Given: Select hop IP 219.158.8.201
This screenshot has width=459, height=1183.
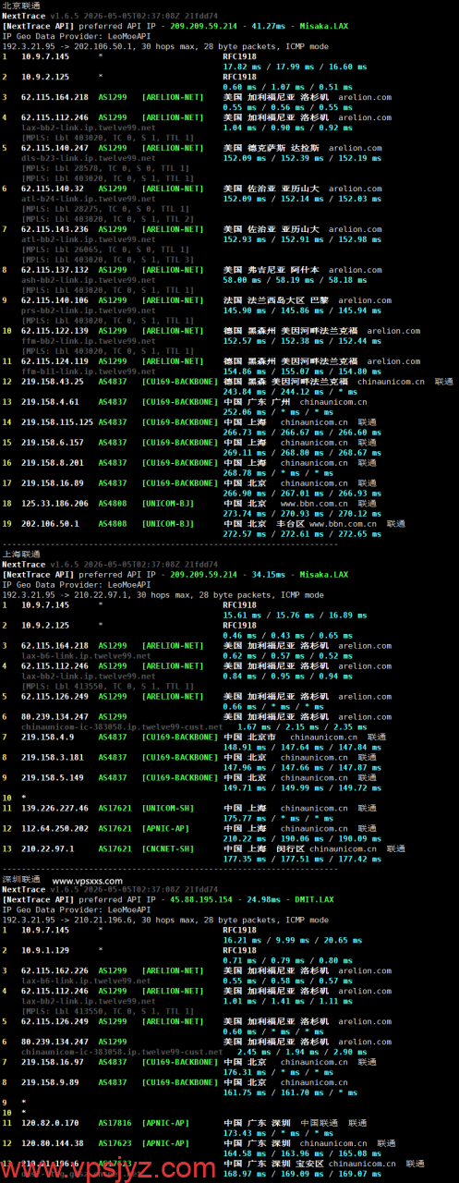Looking at the screenshot, I should [53, 463].
